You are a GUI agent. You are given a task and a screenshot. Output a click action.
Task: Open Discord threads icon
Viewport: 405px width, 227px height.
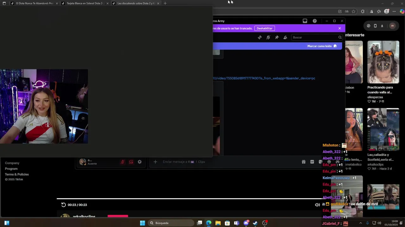pos(260,37)
